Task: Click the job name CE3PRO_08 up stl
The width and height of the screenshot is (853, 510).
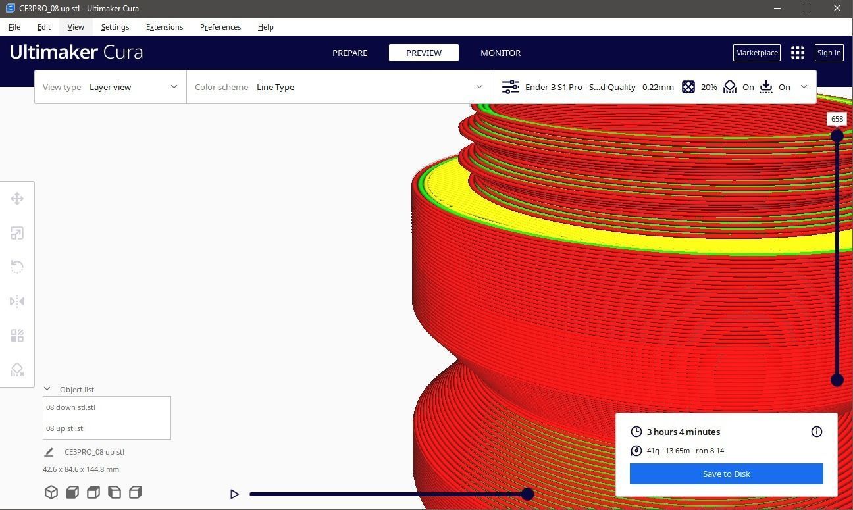Action: tap(94, 452)
